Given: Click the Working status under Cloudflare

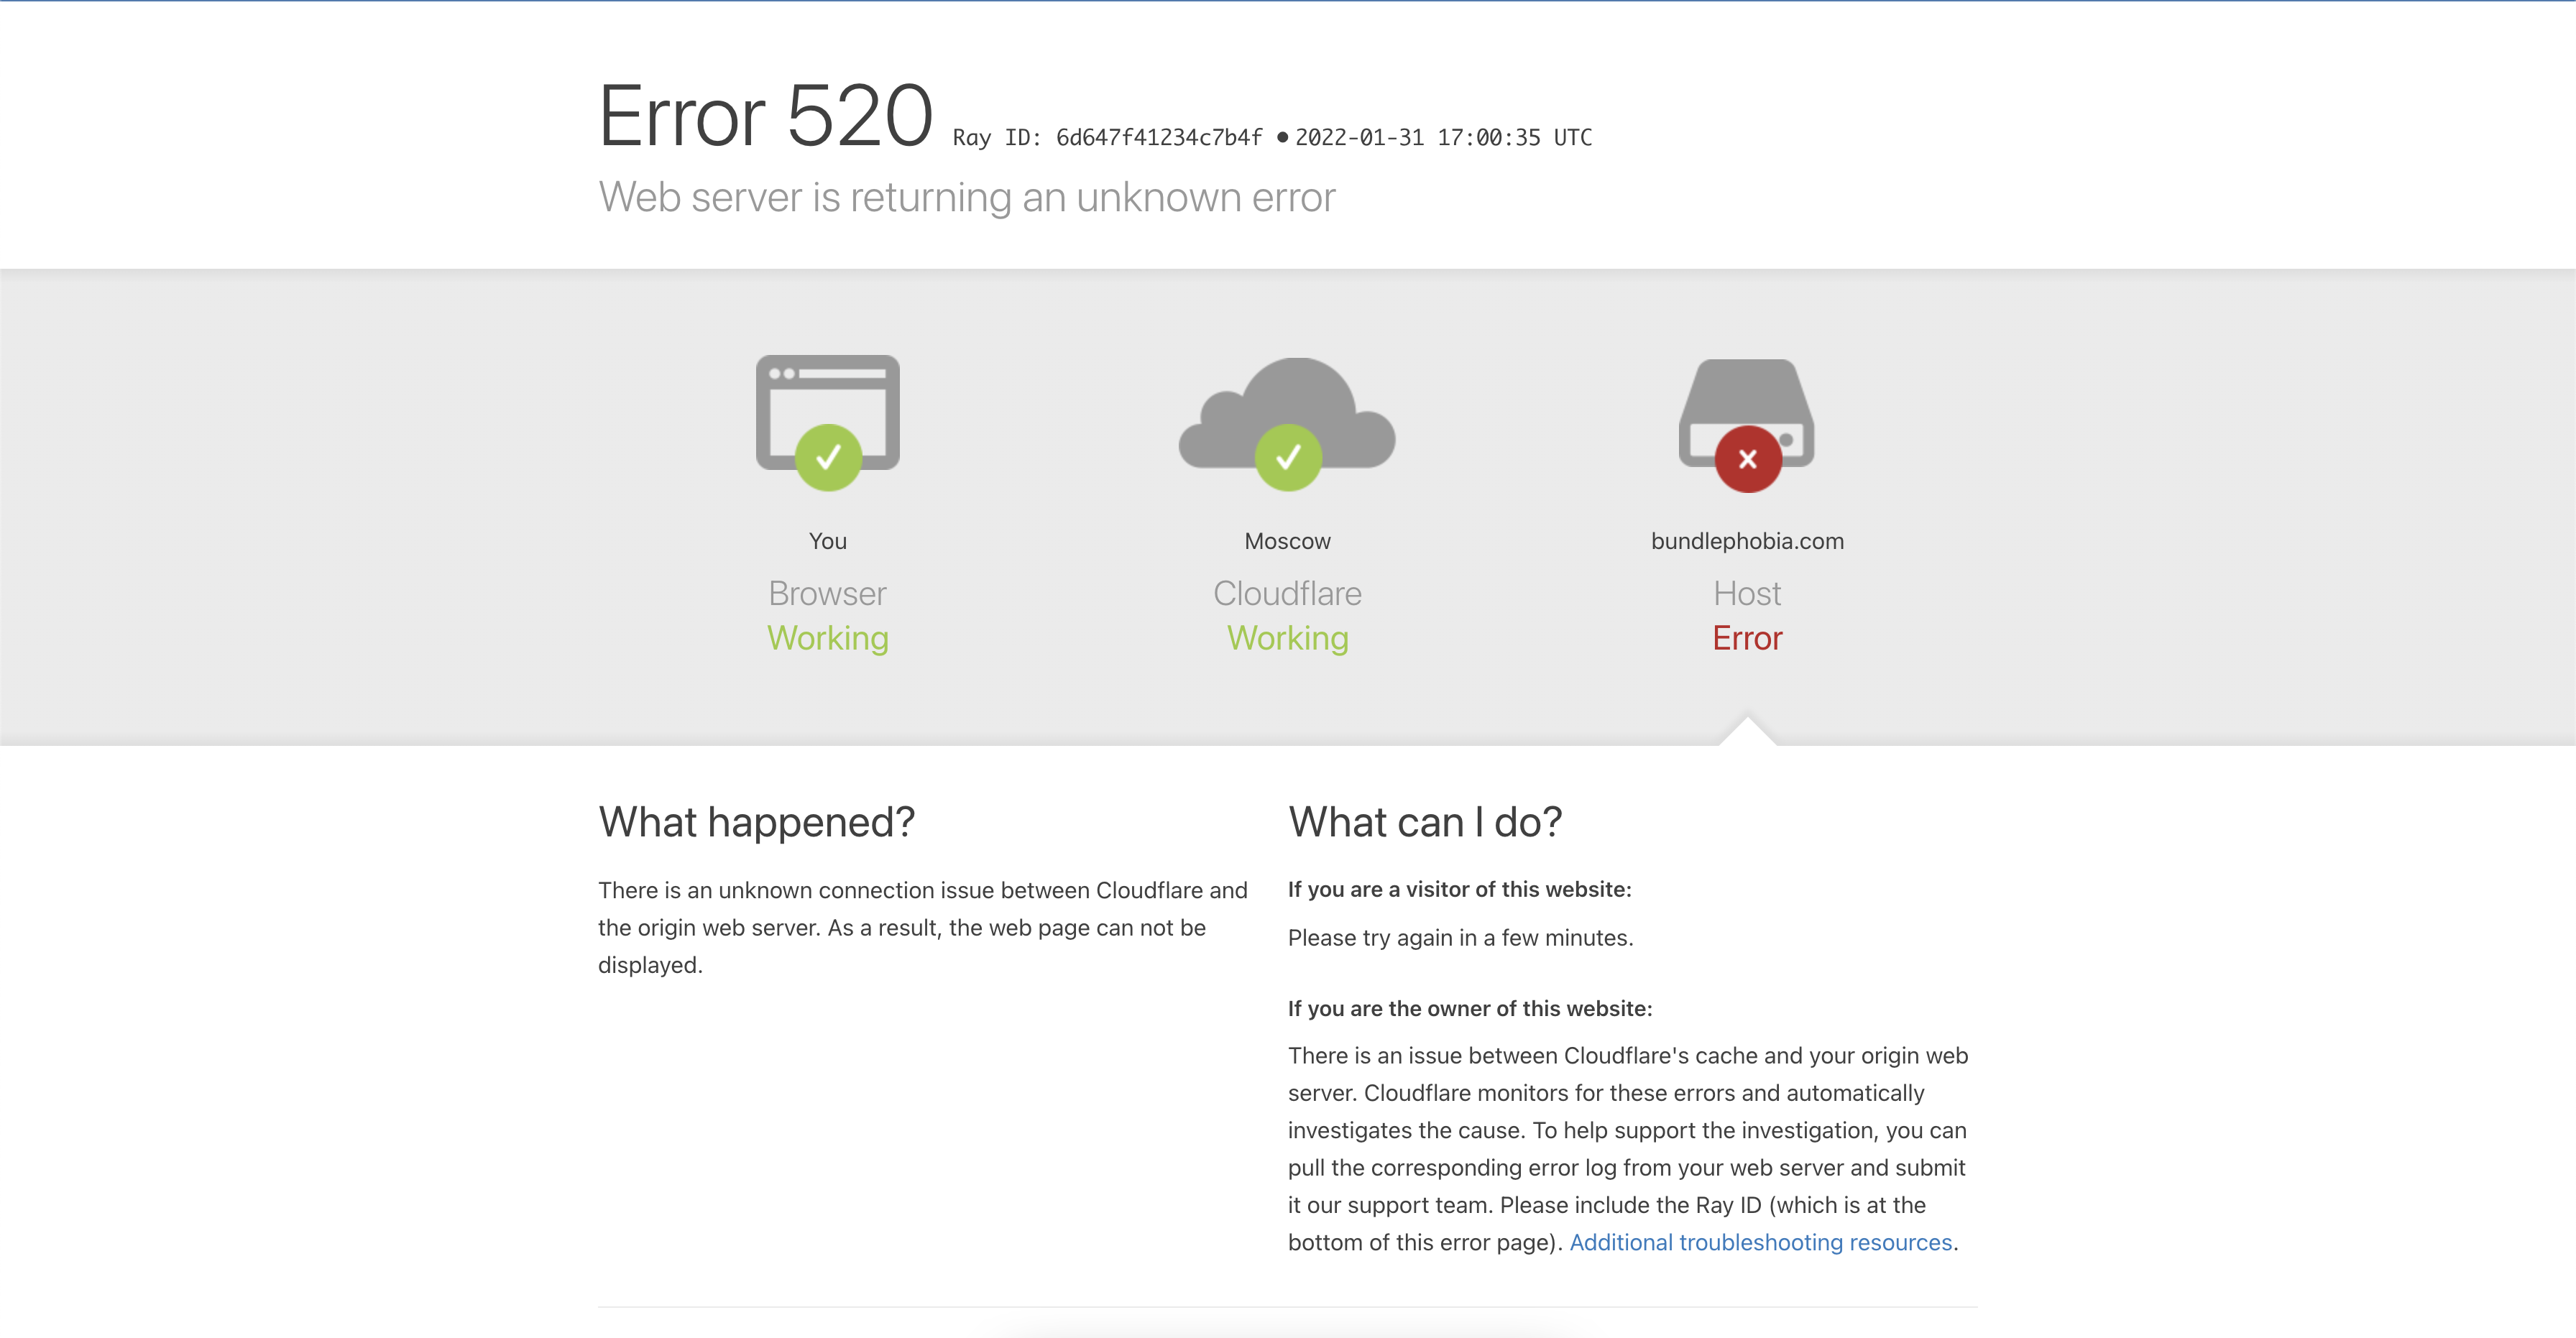Looking at the screenshot, I should [1287, 638].
